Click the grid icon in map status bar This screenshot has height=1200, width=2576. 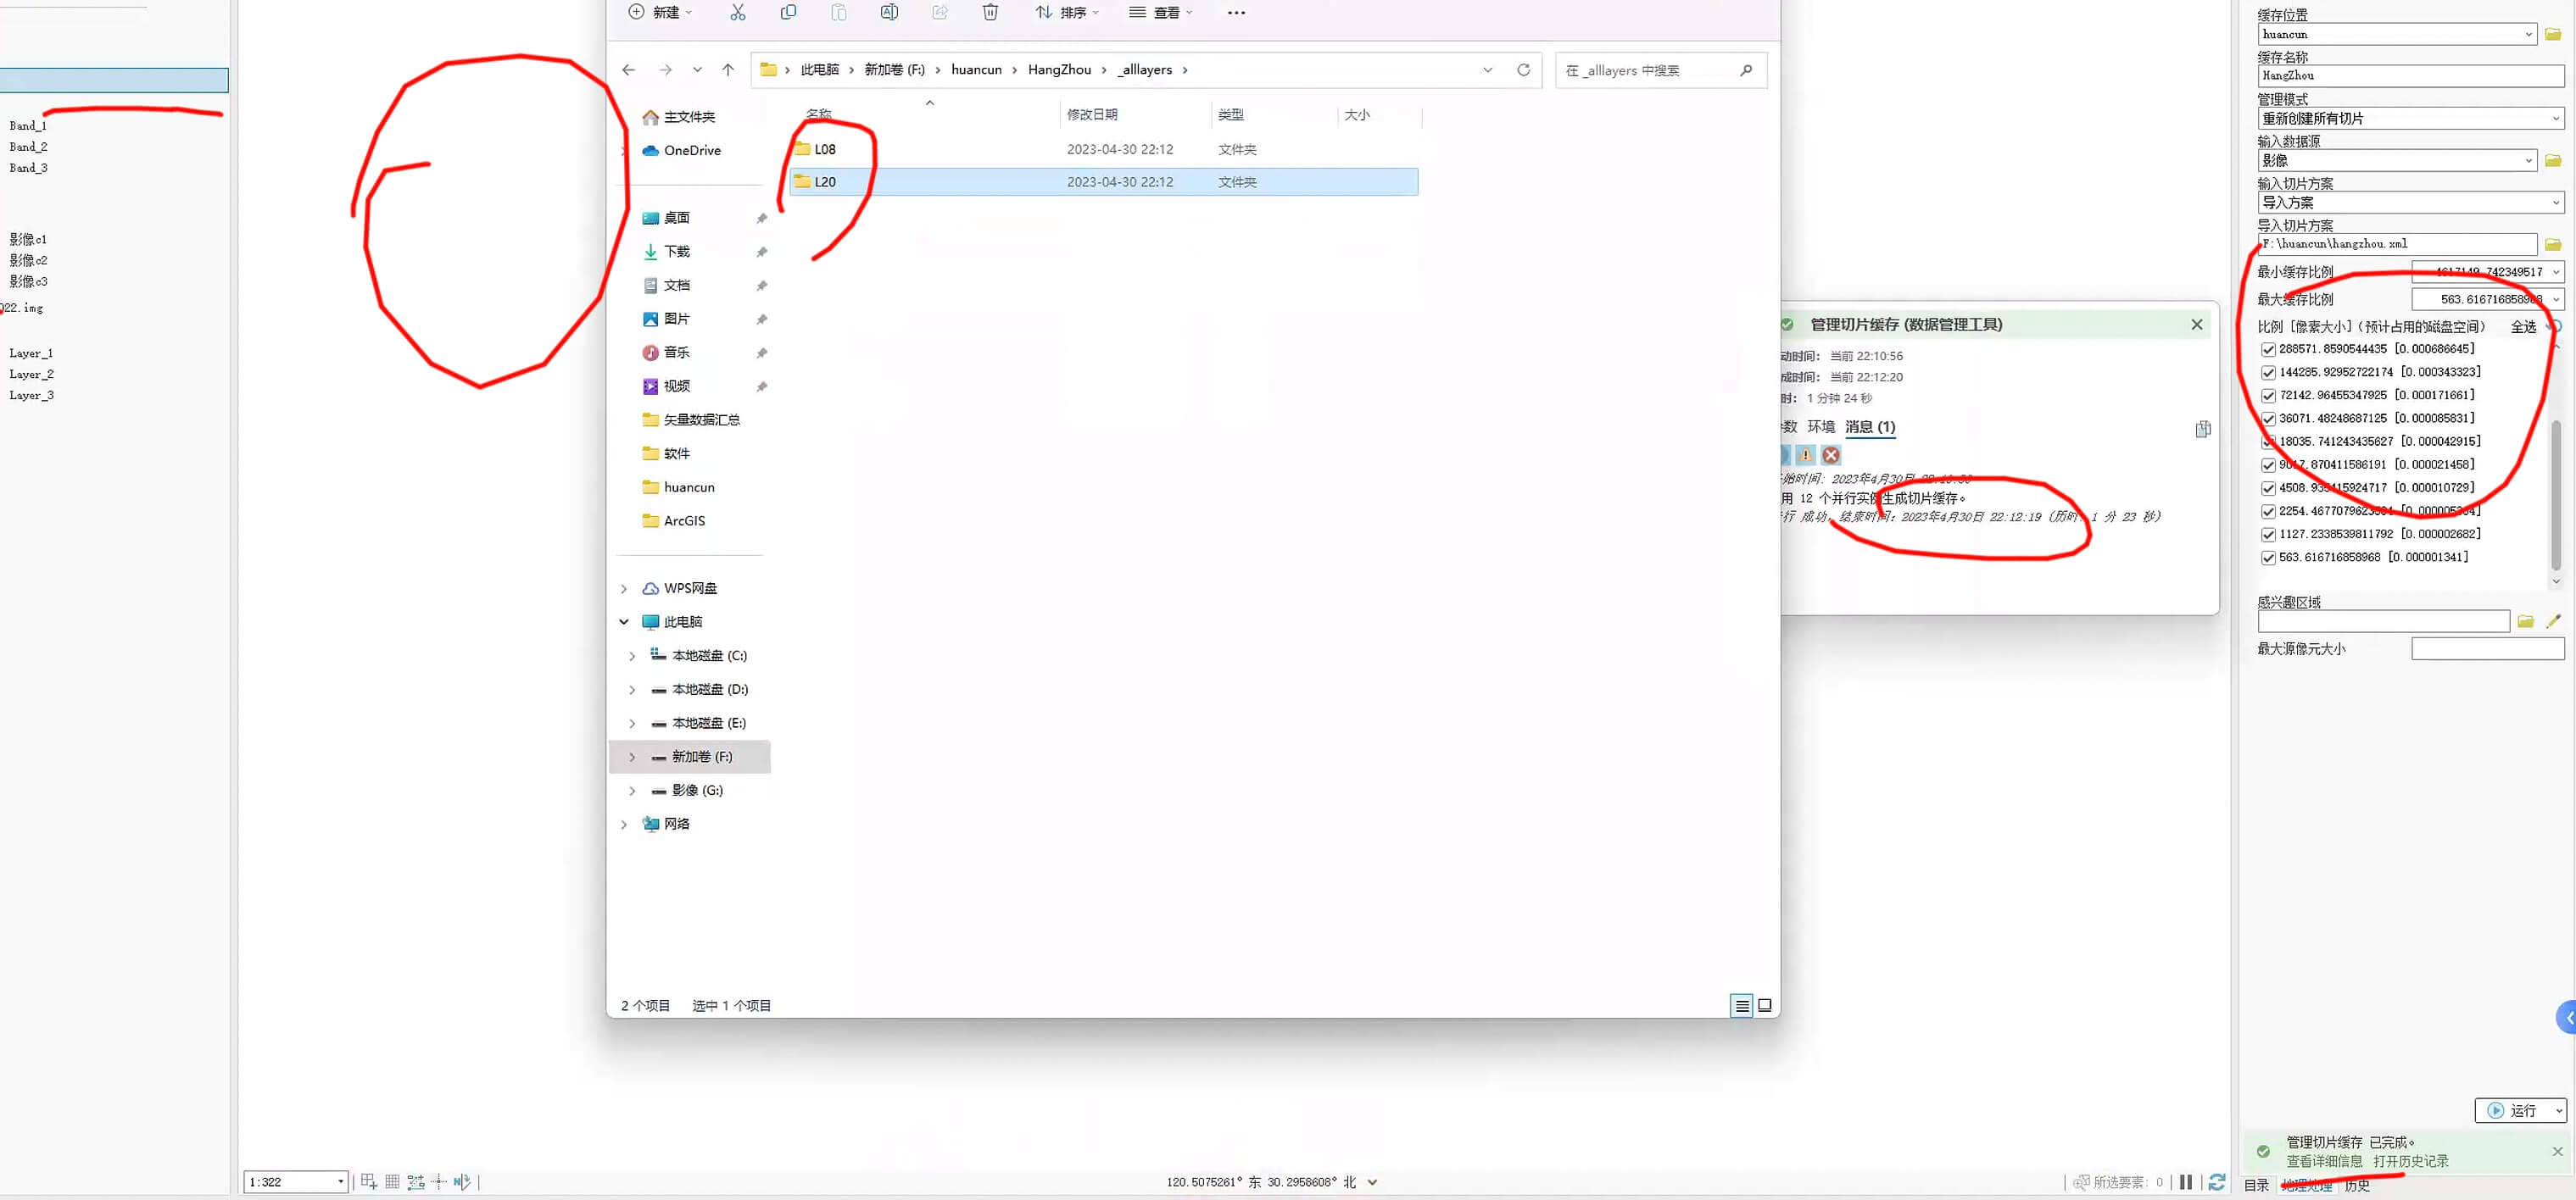click(392, 1181)
